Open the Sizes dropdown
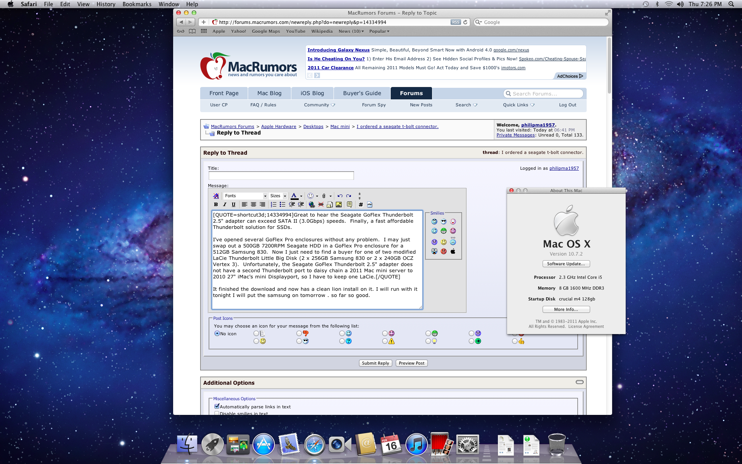The image size is (742, 464). click(x=278, y=196)
